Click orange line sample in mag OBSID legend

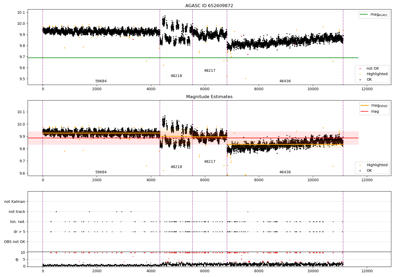point(365,106)
